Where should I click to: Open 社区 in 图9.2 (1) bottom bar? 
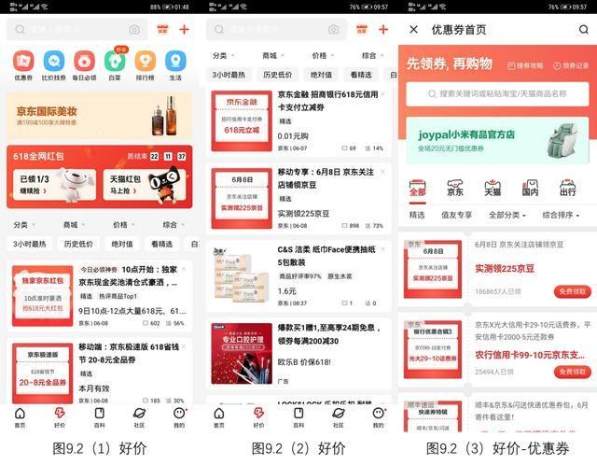tap(139, 417)
